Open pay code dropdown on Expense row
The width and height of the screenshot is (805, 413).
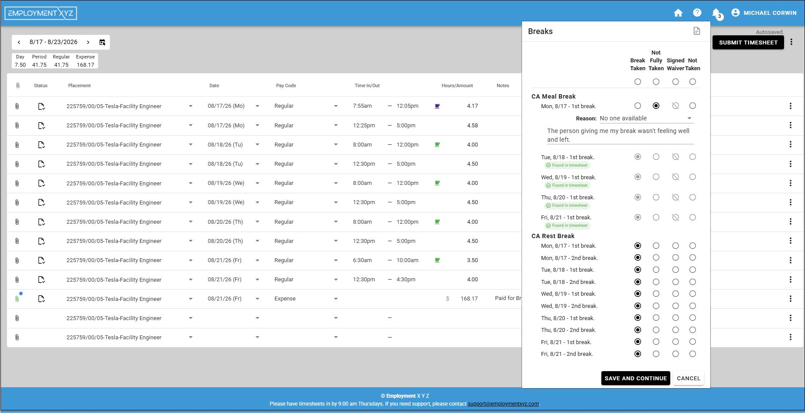tap(336, 299)
